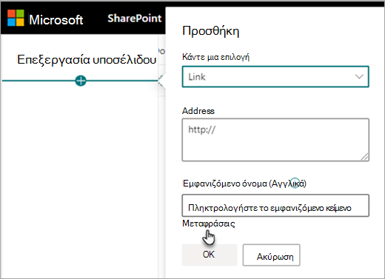Cancel with the Ακύρωση button

(272, 255)
